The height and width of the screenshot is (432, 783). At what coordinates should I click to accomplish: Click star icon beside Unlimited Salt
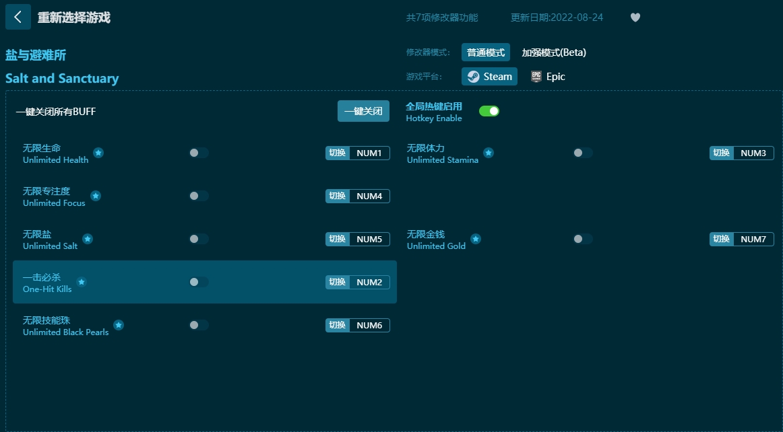(x=88, y=239)
